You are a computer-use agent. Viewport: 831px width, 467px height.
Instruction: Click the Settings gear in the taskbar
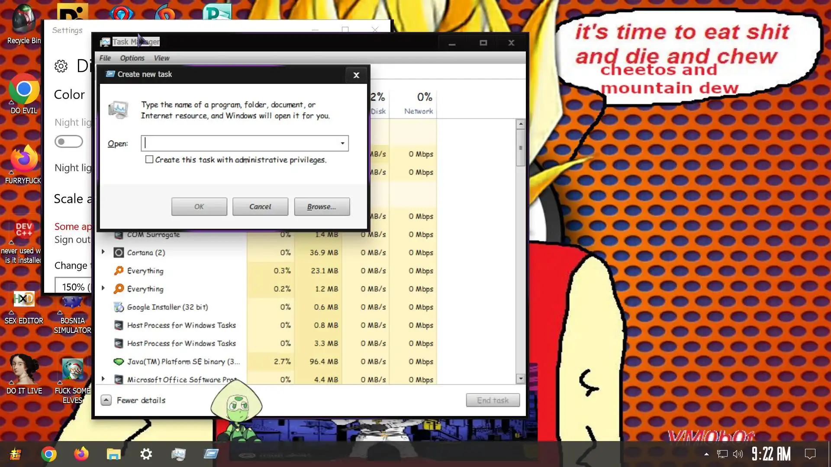tap(146, 454)
